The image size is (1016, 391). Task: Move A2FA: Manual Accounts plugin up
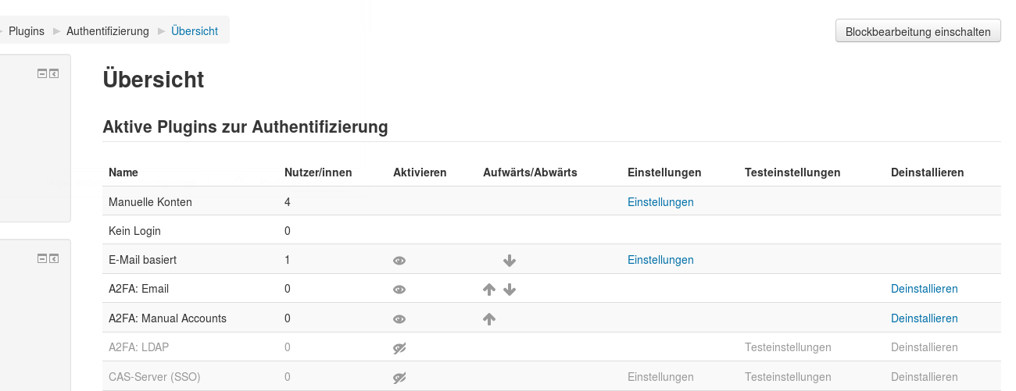489,318
